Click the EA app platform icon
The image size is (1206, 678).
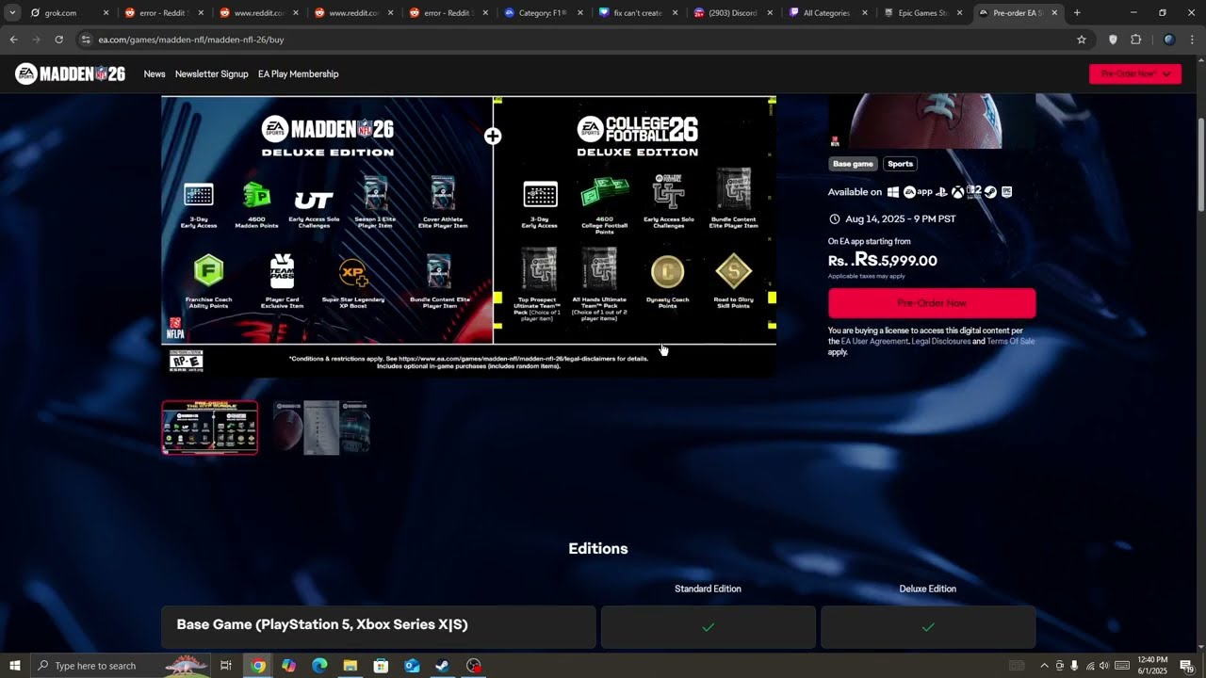[x=918, y=192]
